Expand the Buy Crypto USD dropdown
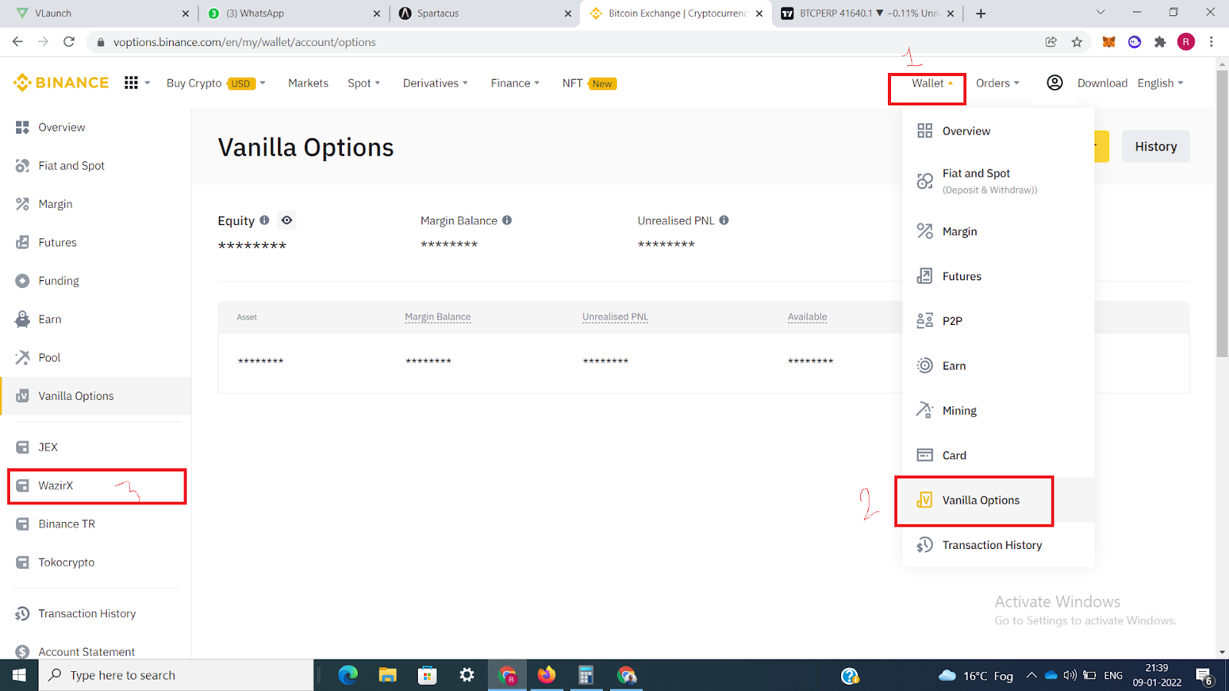Screen dimensions: 1229x691 click(216, 83)
